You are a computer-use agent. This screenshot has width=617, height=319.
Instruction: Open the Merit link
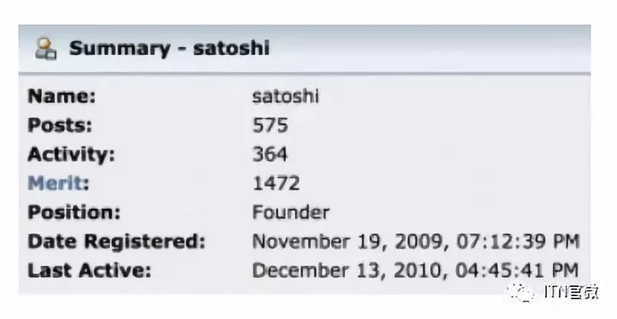pyautogui.click(x=58, y=183)
